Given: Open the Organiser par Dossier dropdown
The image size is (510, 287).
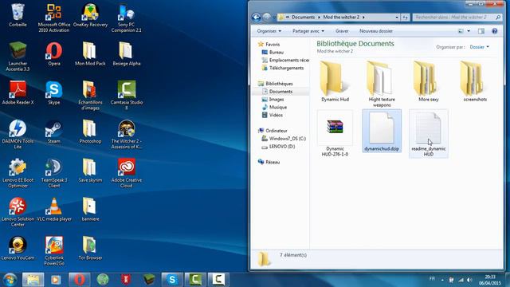Looking at the screenshot, I should (x=480, y=47).
